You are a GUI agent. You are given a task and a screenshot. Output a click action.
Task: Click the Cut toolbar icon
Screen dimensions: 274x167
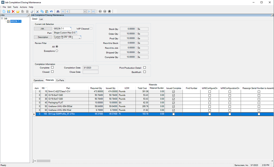[37, 11]
